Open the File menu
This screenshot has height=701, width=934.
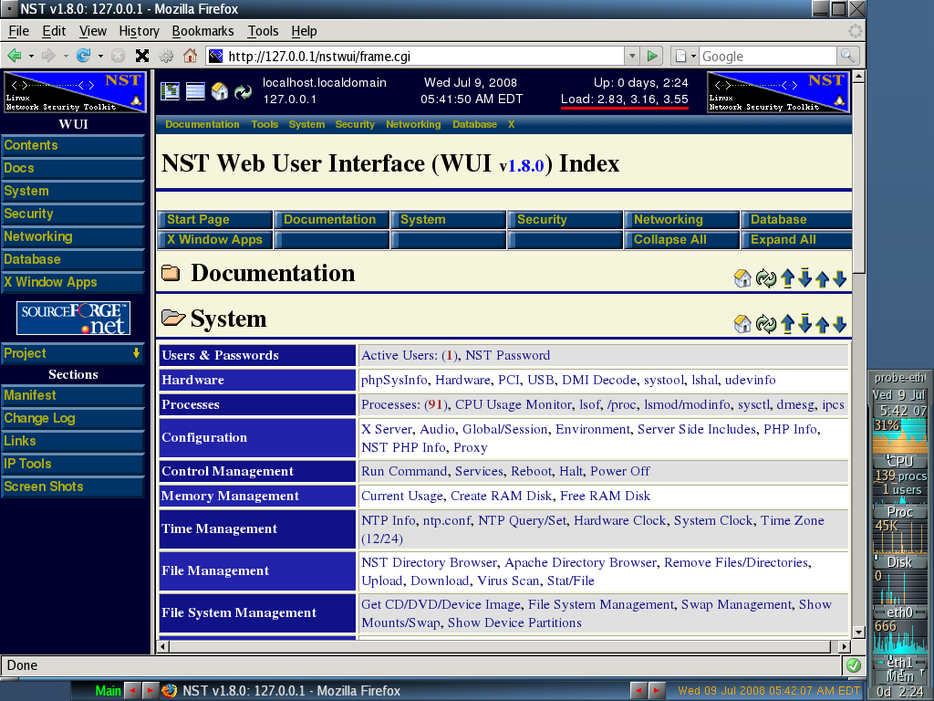pos(18,31)
